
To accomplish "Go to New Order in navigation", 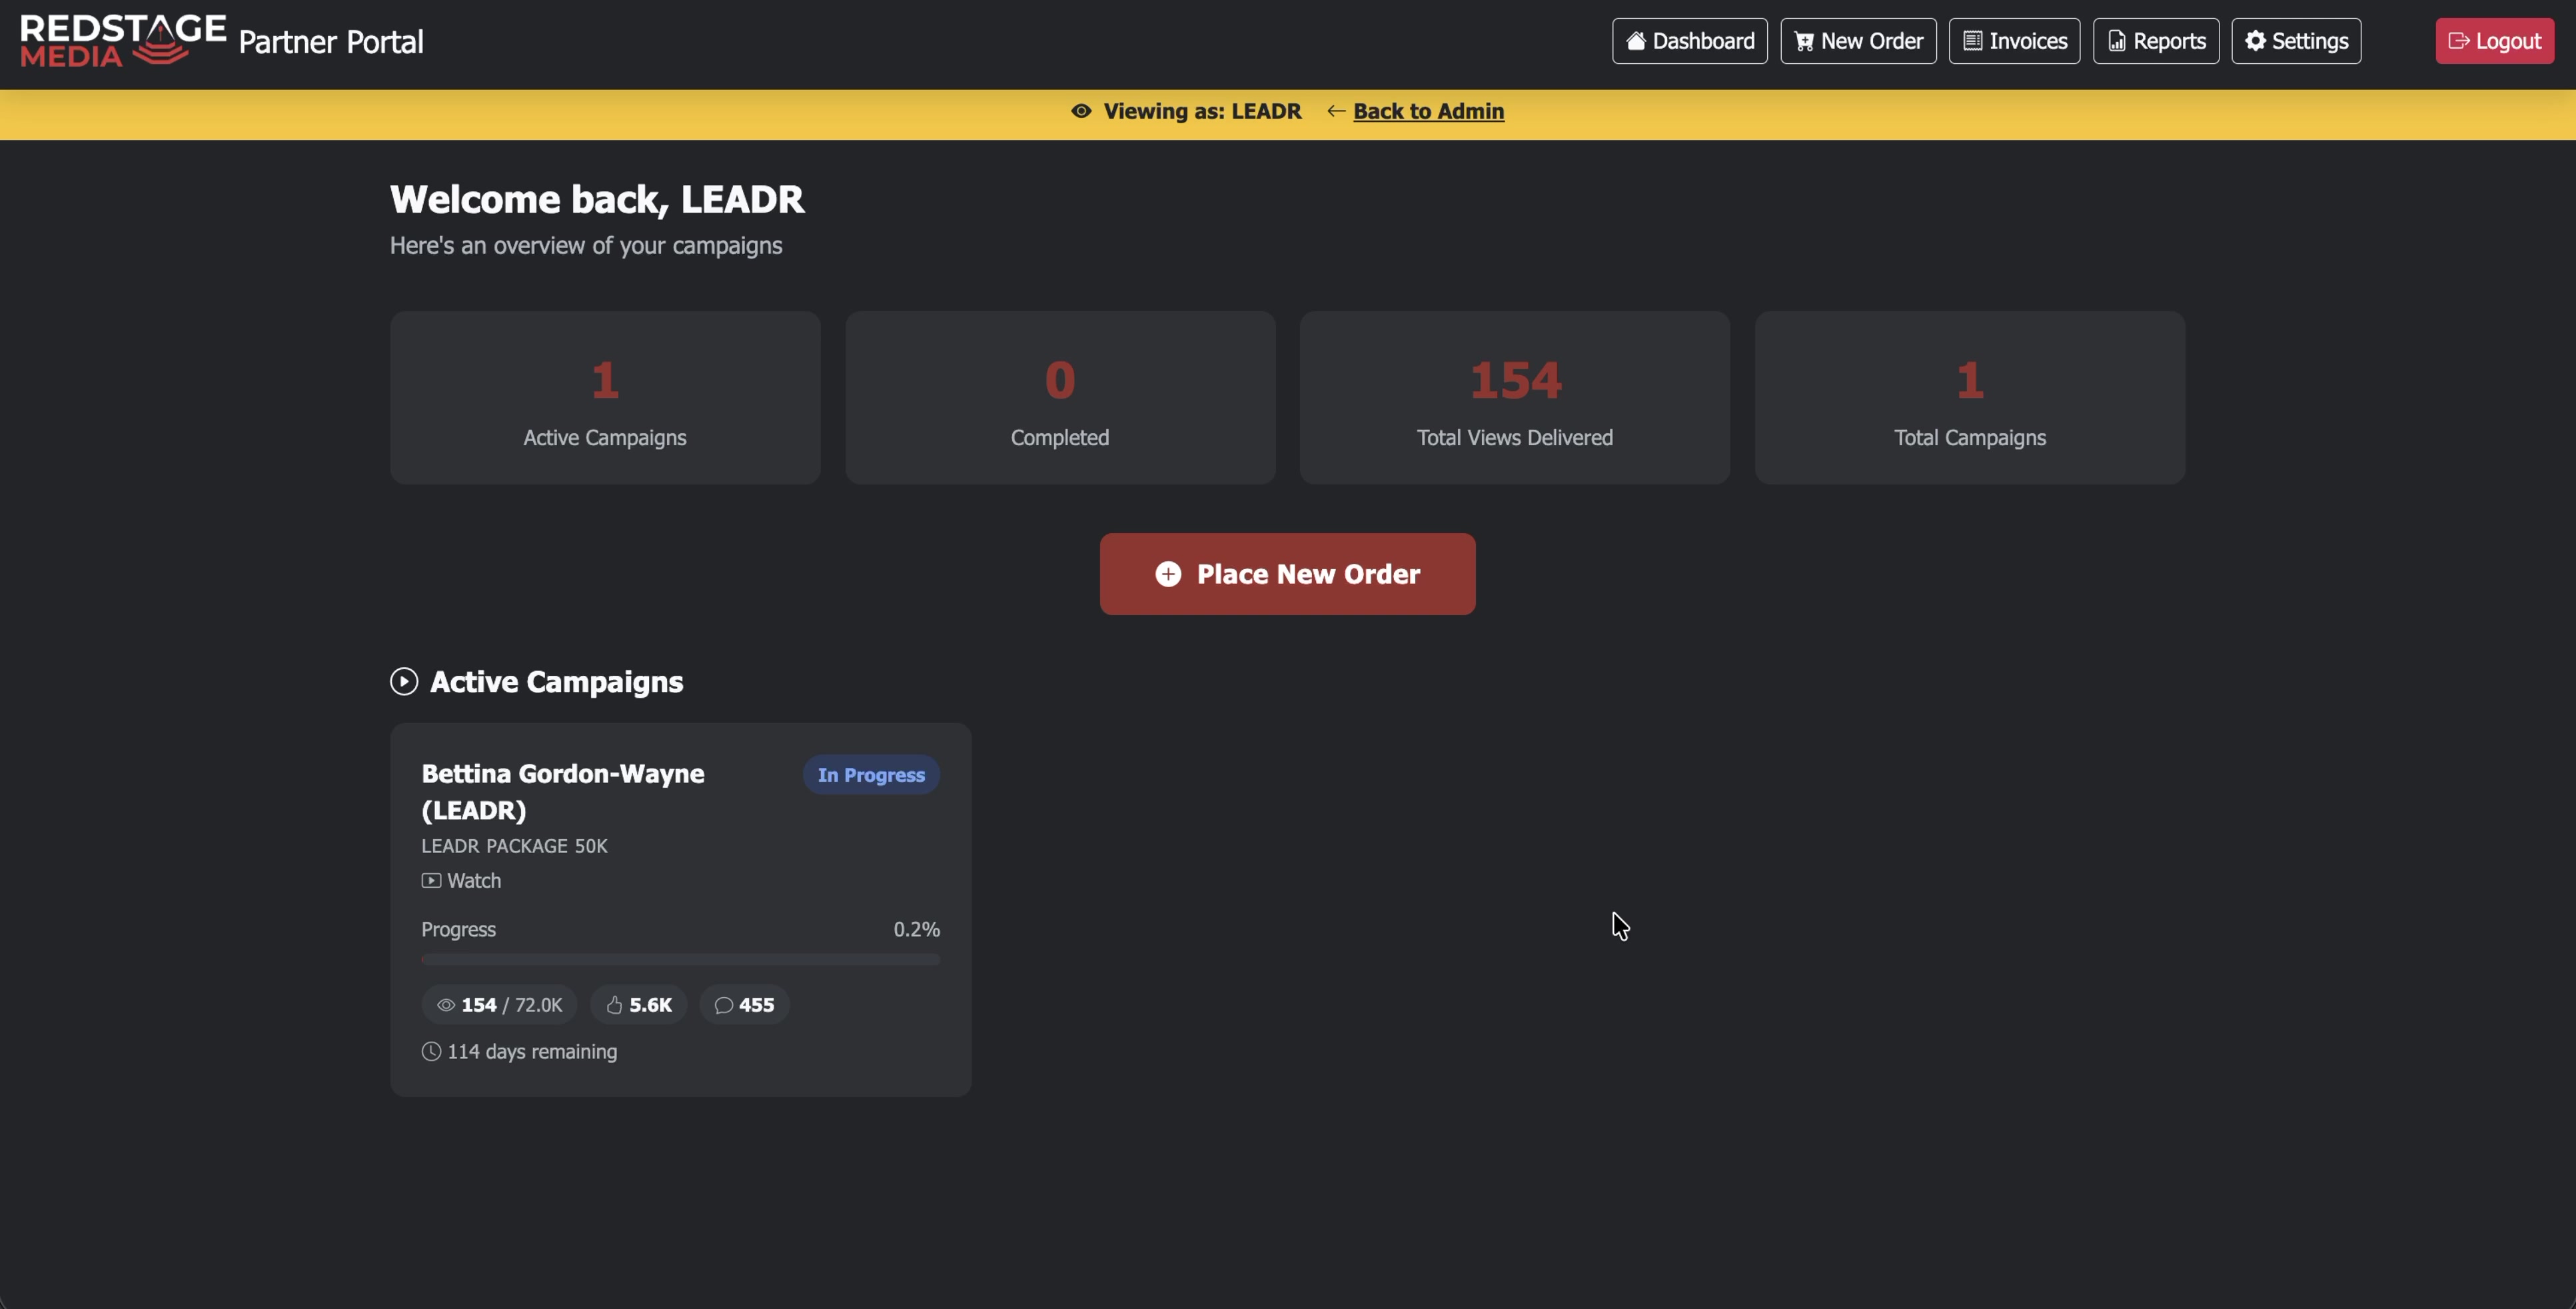I will pyautogui.click(x=1857, y=41).
